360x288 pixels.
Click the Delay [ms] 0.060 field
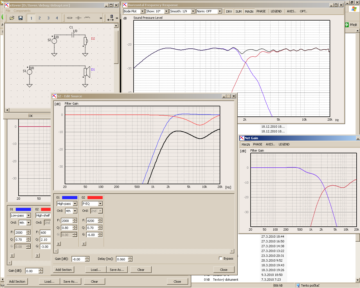tap(122, 259)
